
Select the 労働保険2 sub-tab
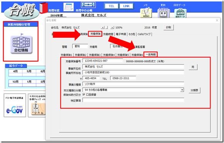pos(81,55)
